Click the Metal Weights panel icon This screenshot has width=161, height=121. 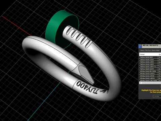pos(140,46)
